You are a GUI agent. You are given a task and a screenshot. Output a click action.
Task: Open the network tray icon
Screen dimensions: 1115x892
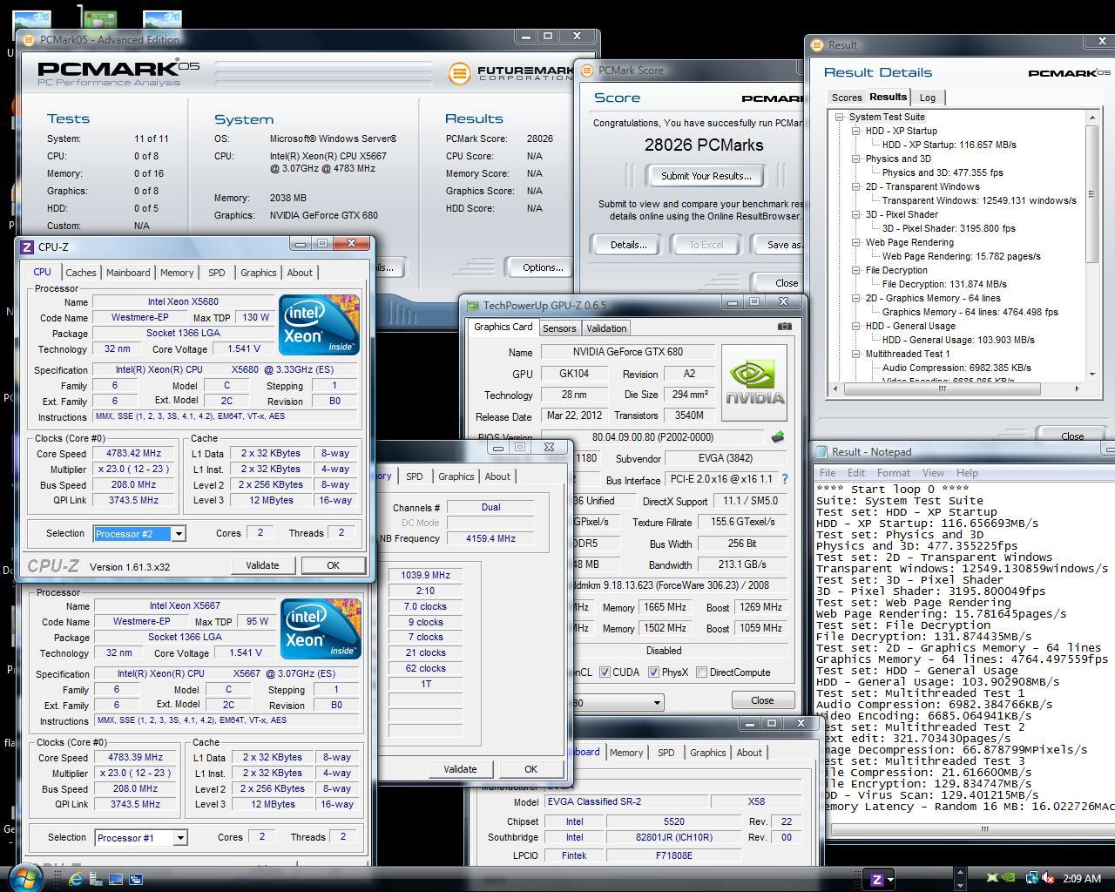pyautogui.click(x=1031, y=878)
